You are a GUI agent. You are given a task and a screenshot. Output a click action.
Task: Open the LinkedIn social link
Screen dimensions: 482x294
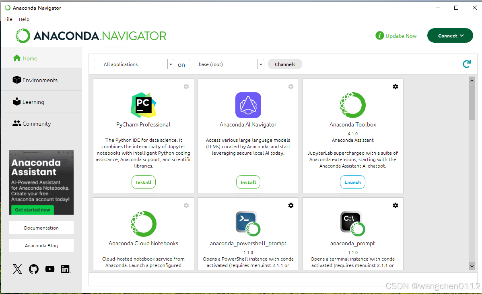[x=66, y=269]
